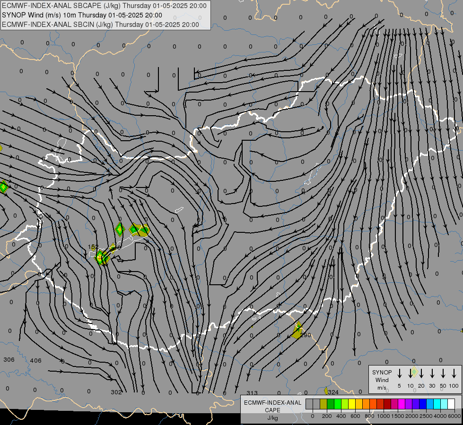Click the 20 m/s wind arrow in legend
The image size is (463, 425).
421,373
